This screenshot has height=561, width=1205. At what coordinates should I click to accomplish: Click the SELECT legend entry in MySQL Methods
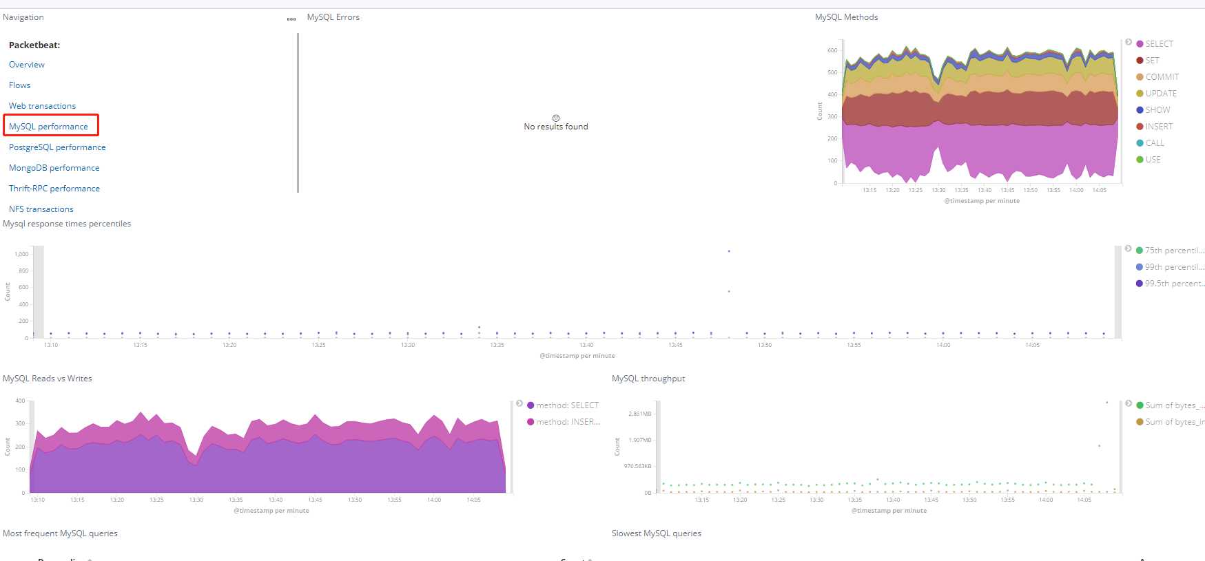pos(1155,44)
